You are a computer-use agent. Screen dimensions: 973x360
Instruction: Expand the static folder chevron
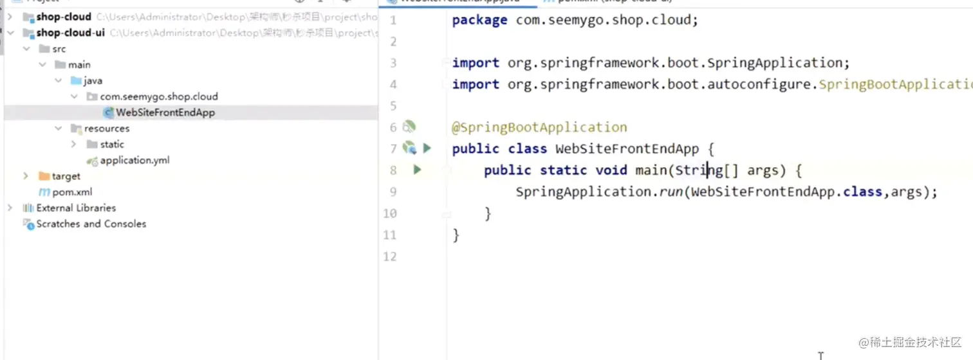pos(75,145)
